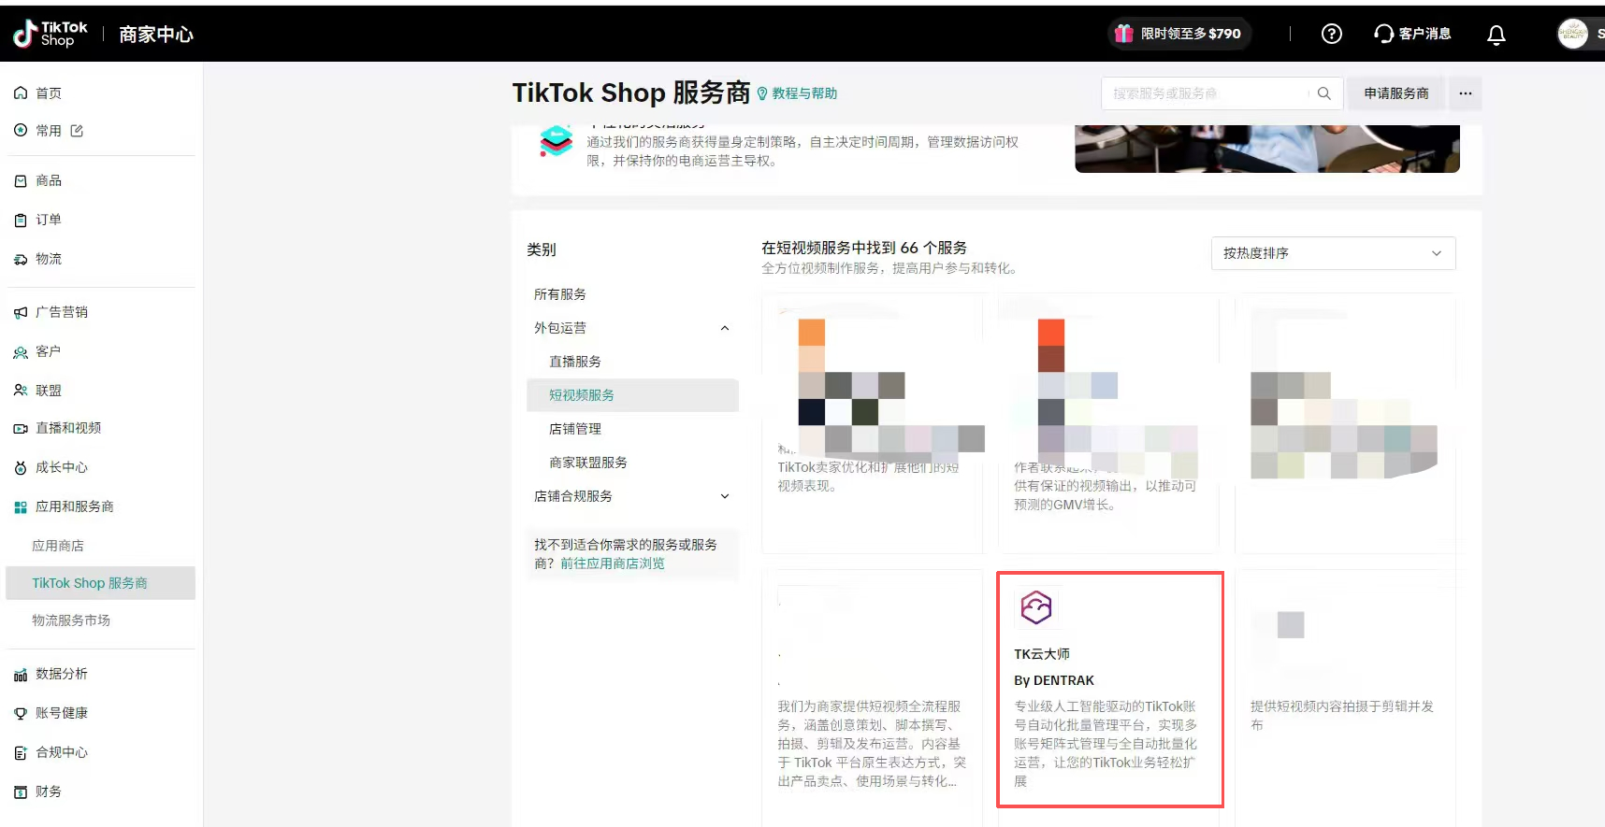Open the three-dot more options menu
Viewport: 1605px width, 827px height.
click(1465, 93)
